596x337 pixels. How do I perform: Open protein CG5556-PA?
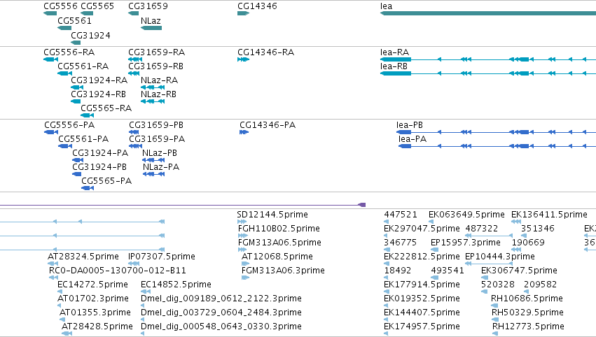(x=69, y=125)
